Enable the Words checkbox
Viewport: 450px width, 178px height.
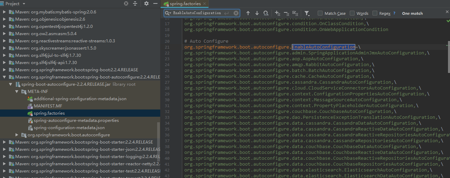tap(352, 13)
